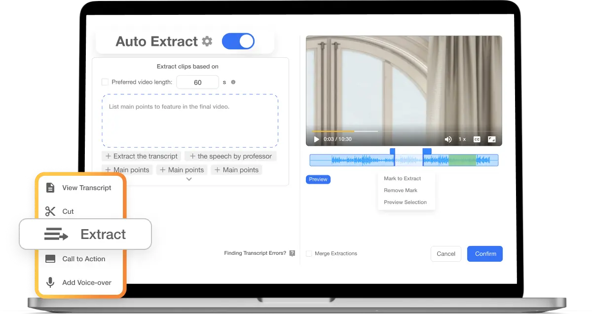Image resolution: width=592 pixels, height=318 pixels.
Task: Show info about preferred video length
Action: point(233,82)
